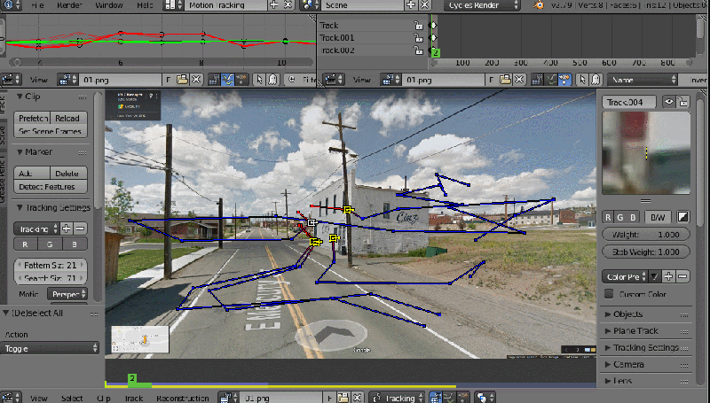Toggle green channel G in track preview

(x=620, y=217)
